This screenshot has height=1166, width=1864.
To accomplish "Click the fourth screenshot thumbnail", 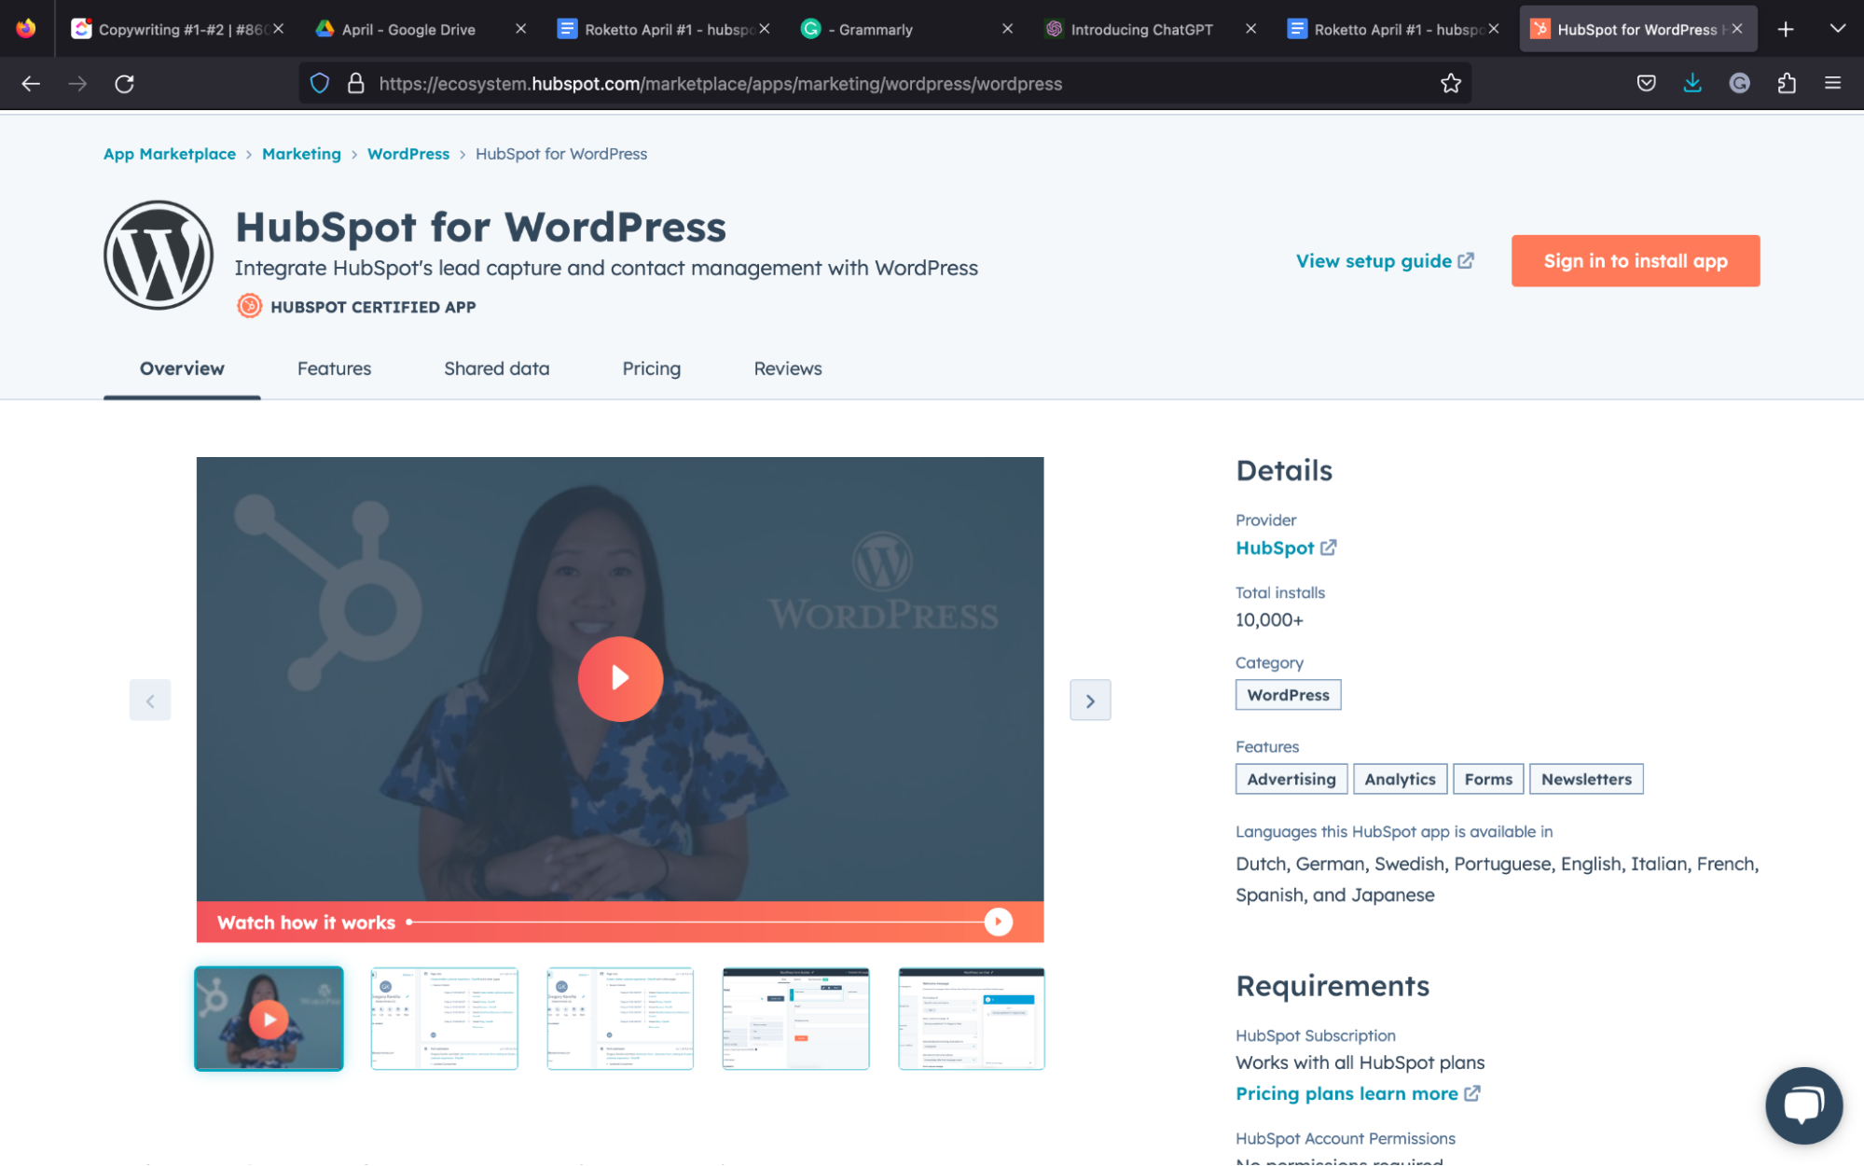I will [x=795, y=1017].
